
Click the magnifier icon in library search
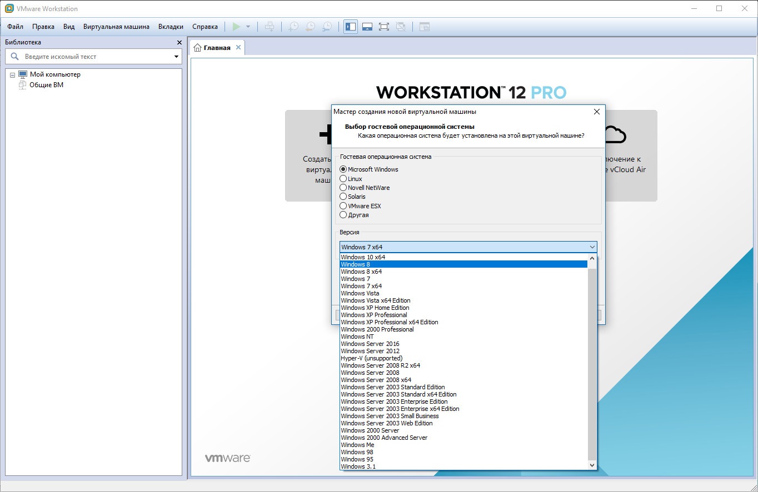pyautogui.click(x=15, y=56)
